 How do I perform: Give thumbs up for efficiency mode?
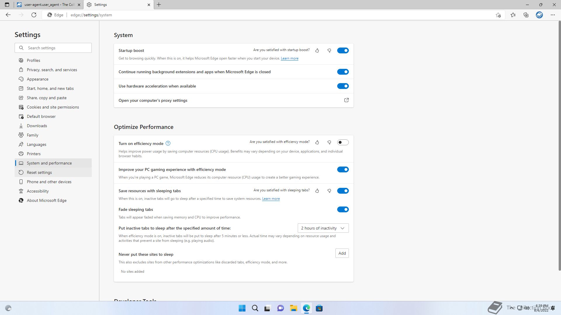coord(317,142)
